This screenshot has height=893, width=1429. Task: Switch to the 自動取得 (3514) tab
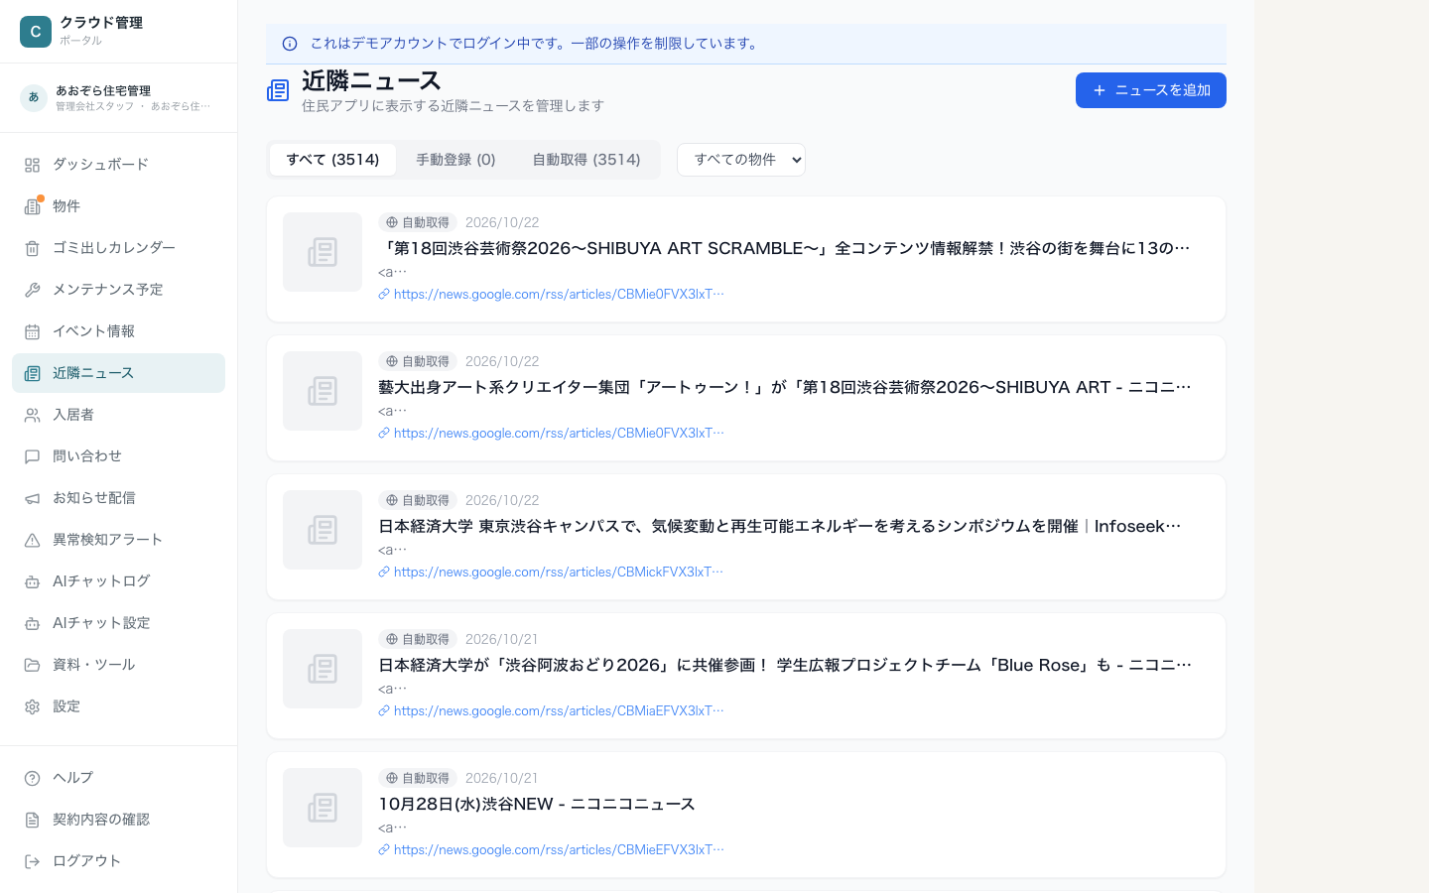[586, 160]
